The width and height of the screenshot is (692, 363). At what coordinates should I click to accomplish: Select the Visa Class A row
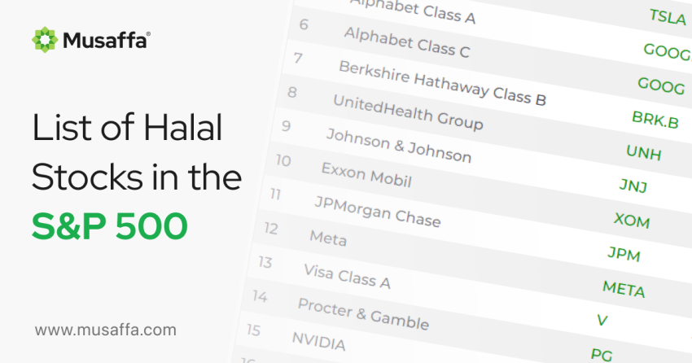click(347, 276)
